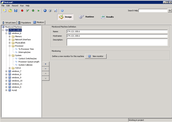Run scenario with green play icon
Screen dimensions: 172x122
39,11
